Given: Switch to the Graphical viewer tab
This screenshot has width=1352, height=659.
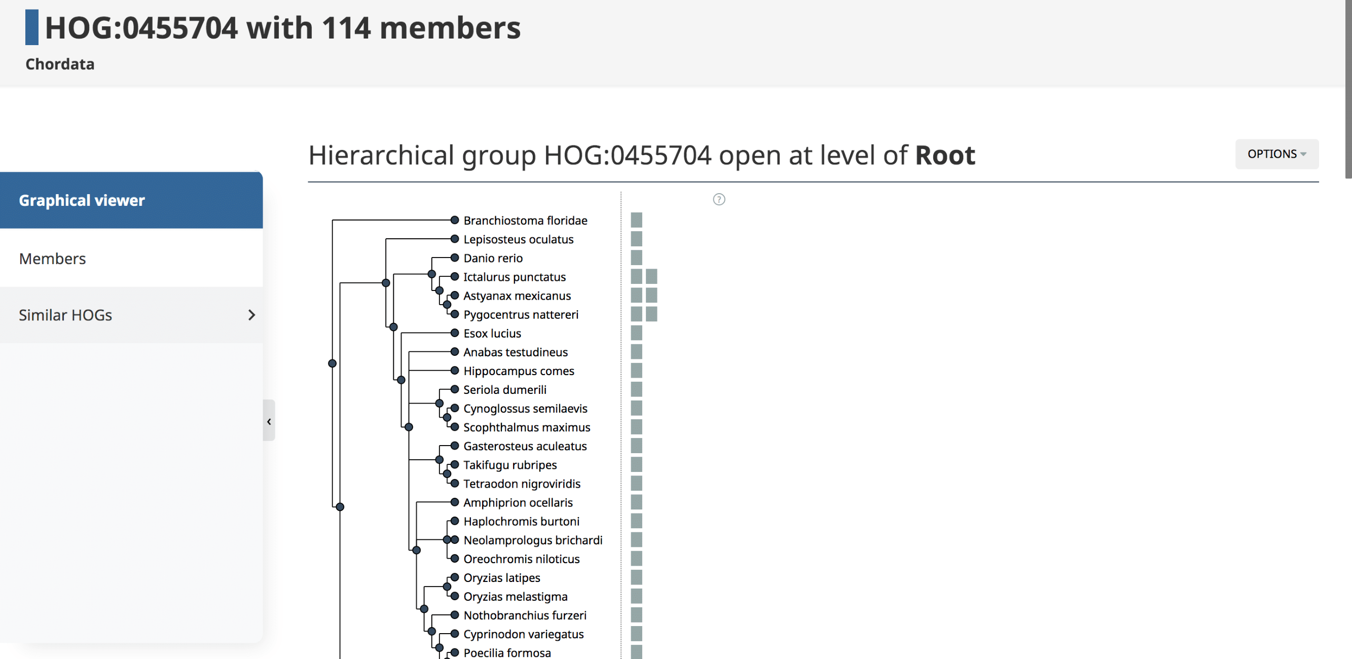Looking at the screenshot, I should (131, 200).
